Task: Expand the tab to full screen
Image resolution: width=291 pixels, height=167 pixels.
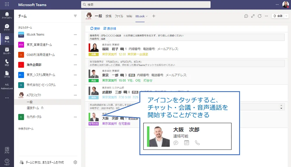Action: [253, 16]
